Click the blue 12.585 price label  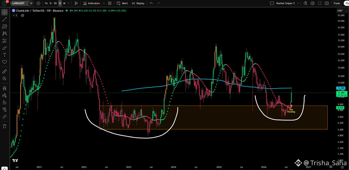[x=341, y=88]
